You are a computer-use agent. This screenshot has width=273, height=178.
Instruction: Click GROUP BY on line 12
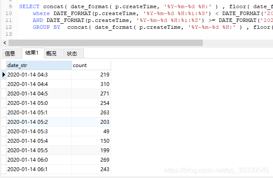click(47, 27)
